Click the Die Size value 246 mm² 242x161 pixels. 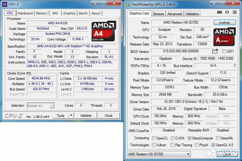pyautogui.click(x=202, y=37)
